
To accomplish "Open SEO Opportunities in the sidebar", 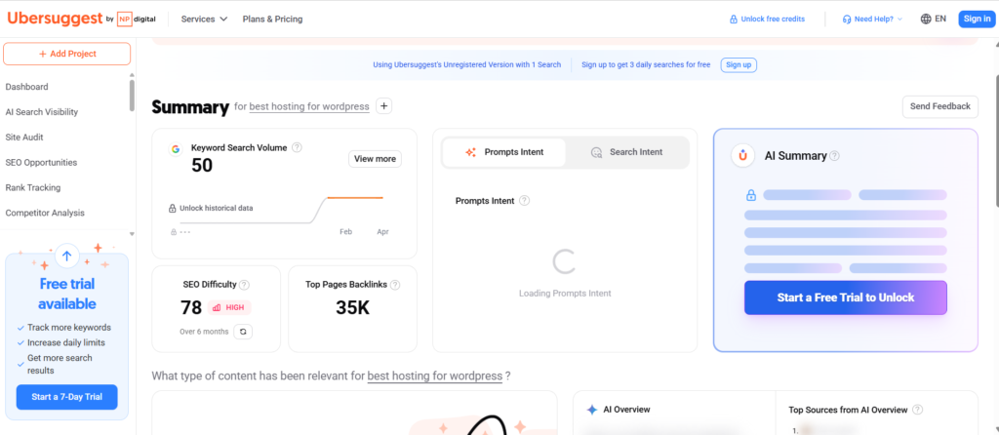I will (x=41, y=163).
